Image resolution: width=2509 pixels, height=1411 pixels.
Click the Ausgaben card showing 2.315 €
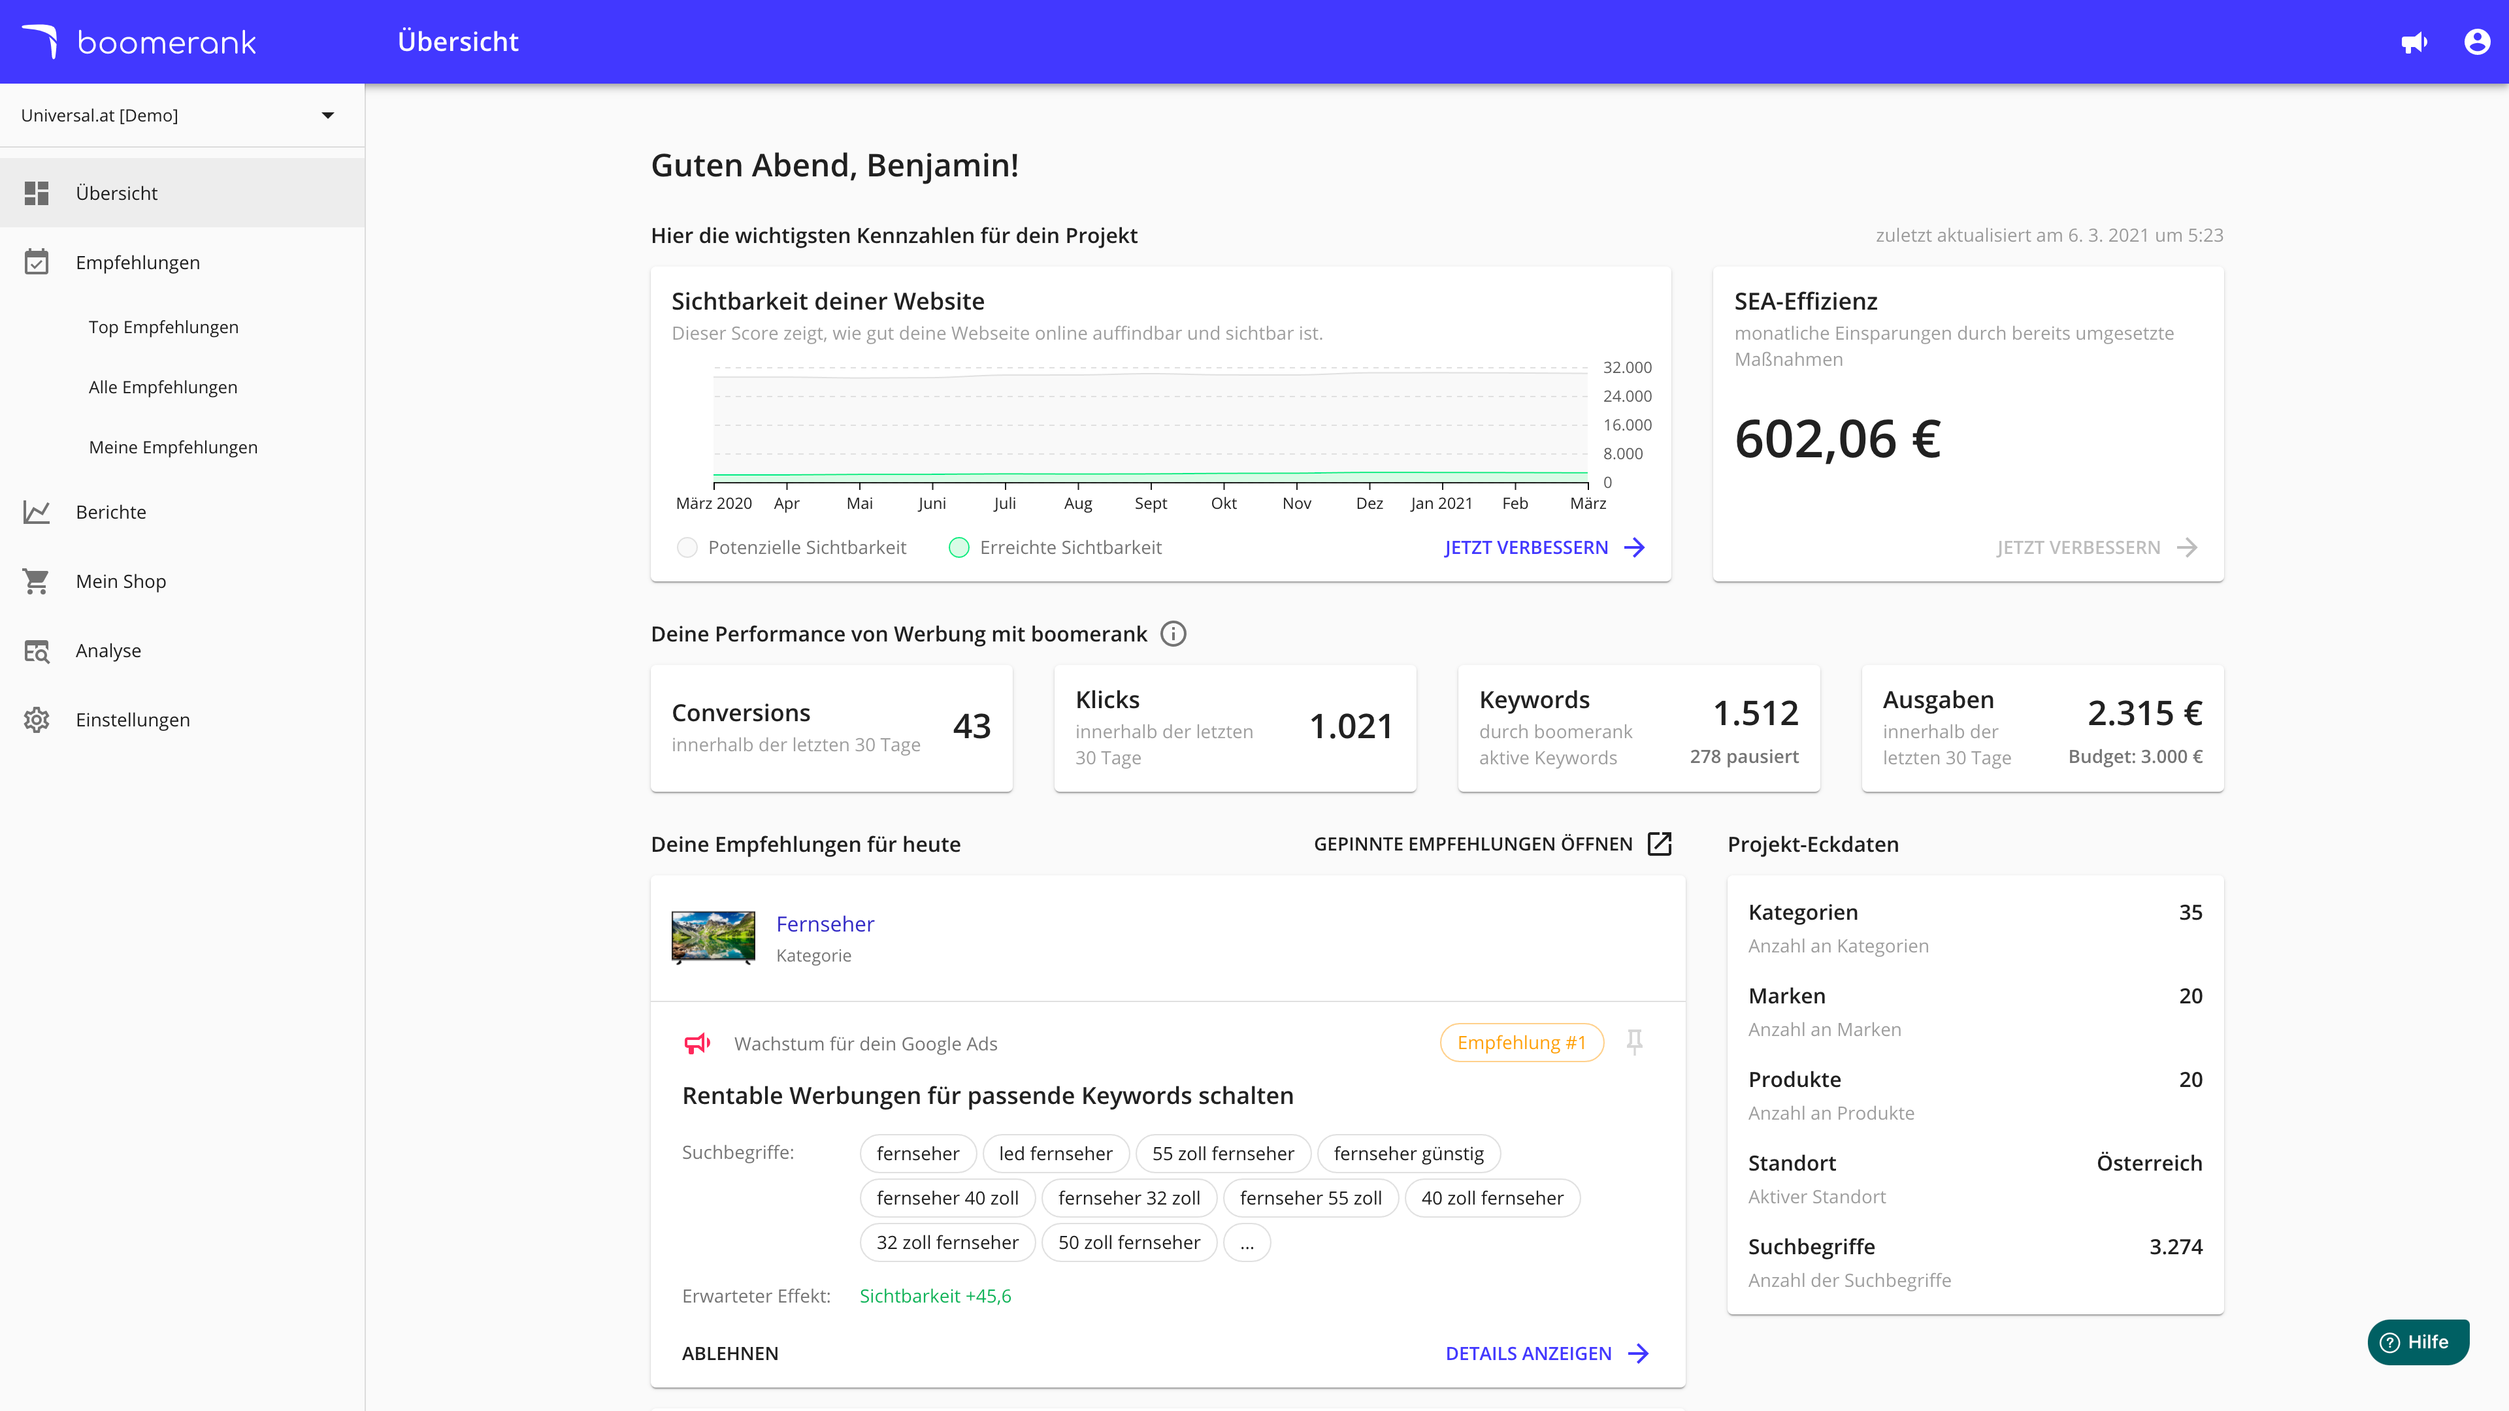2042,728
